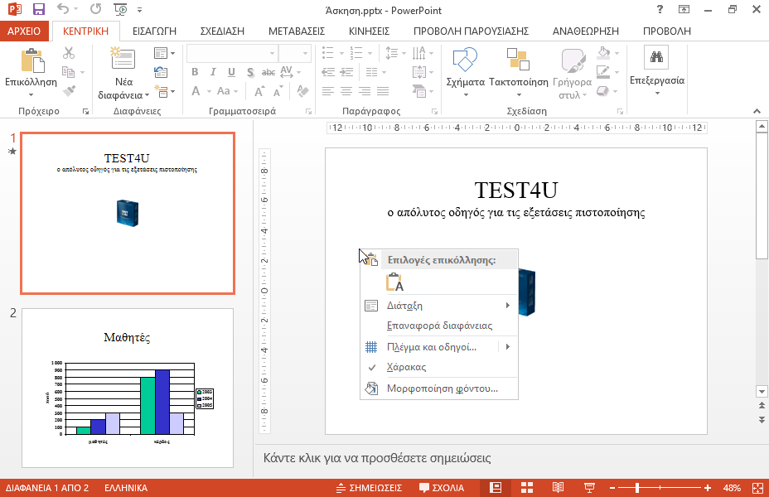Click the Cut scissors icon

69,52
